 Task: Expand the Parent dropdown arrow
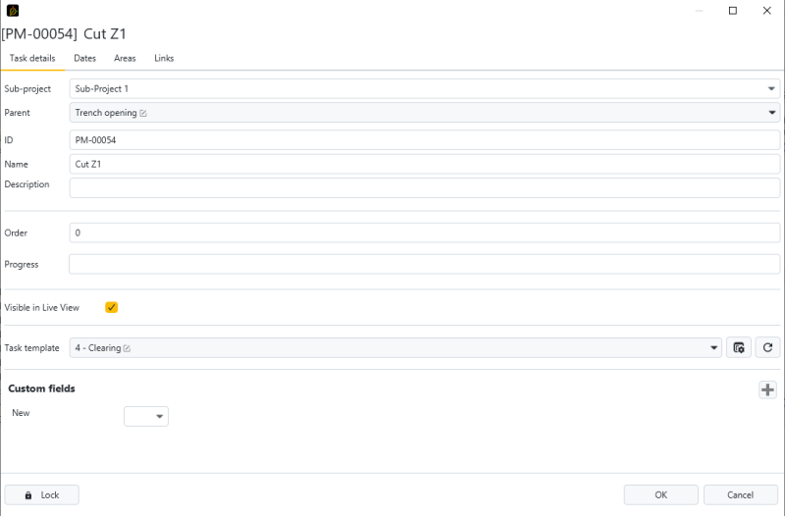pos(771,113)
